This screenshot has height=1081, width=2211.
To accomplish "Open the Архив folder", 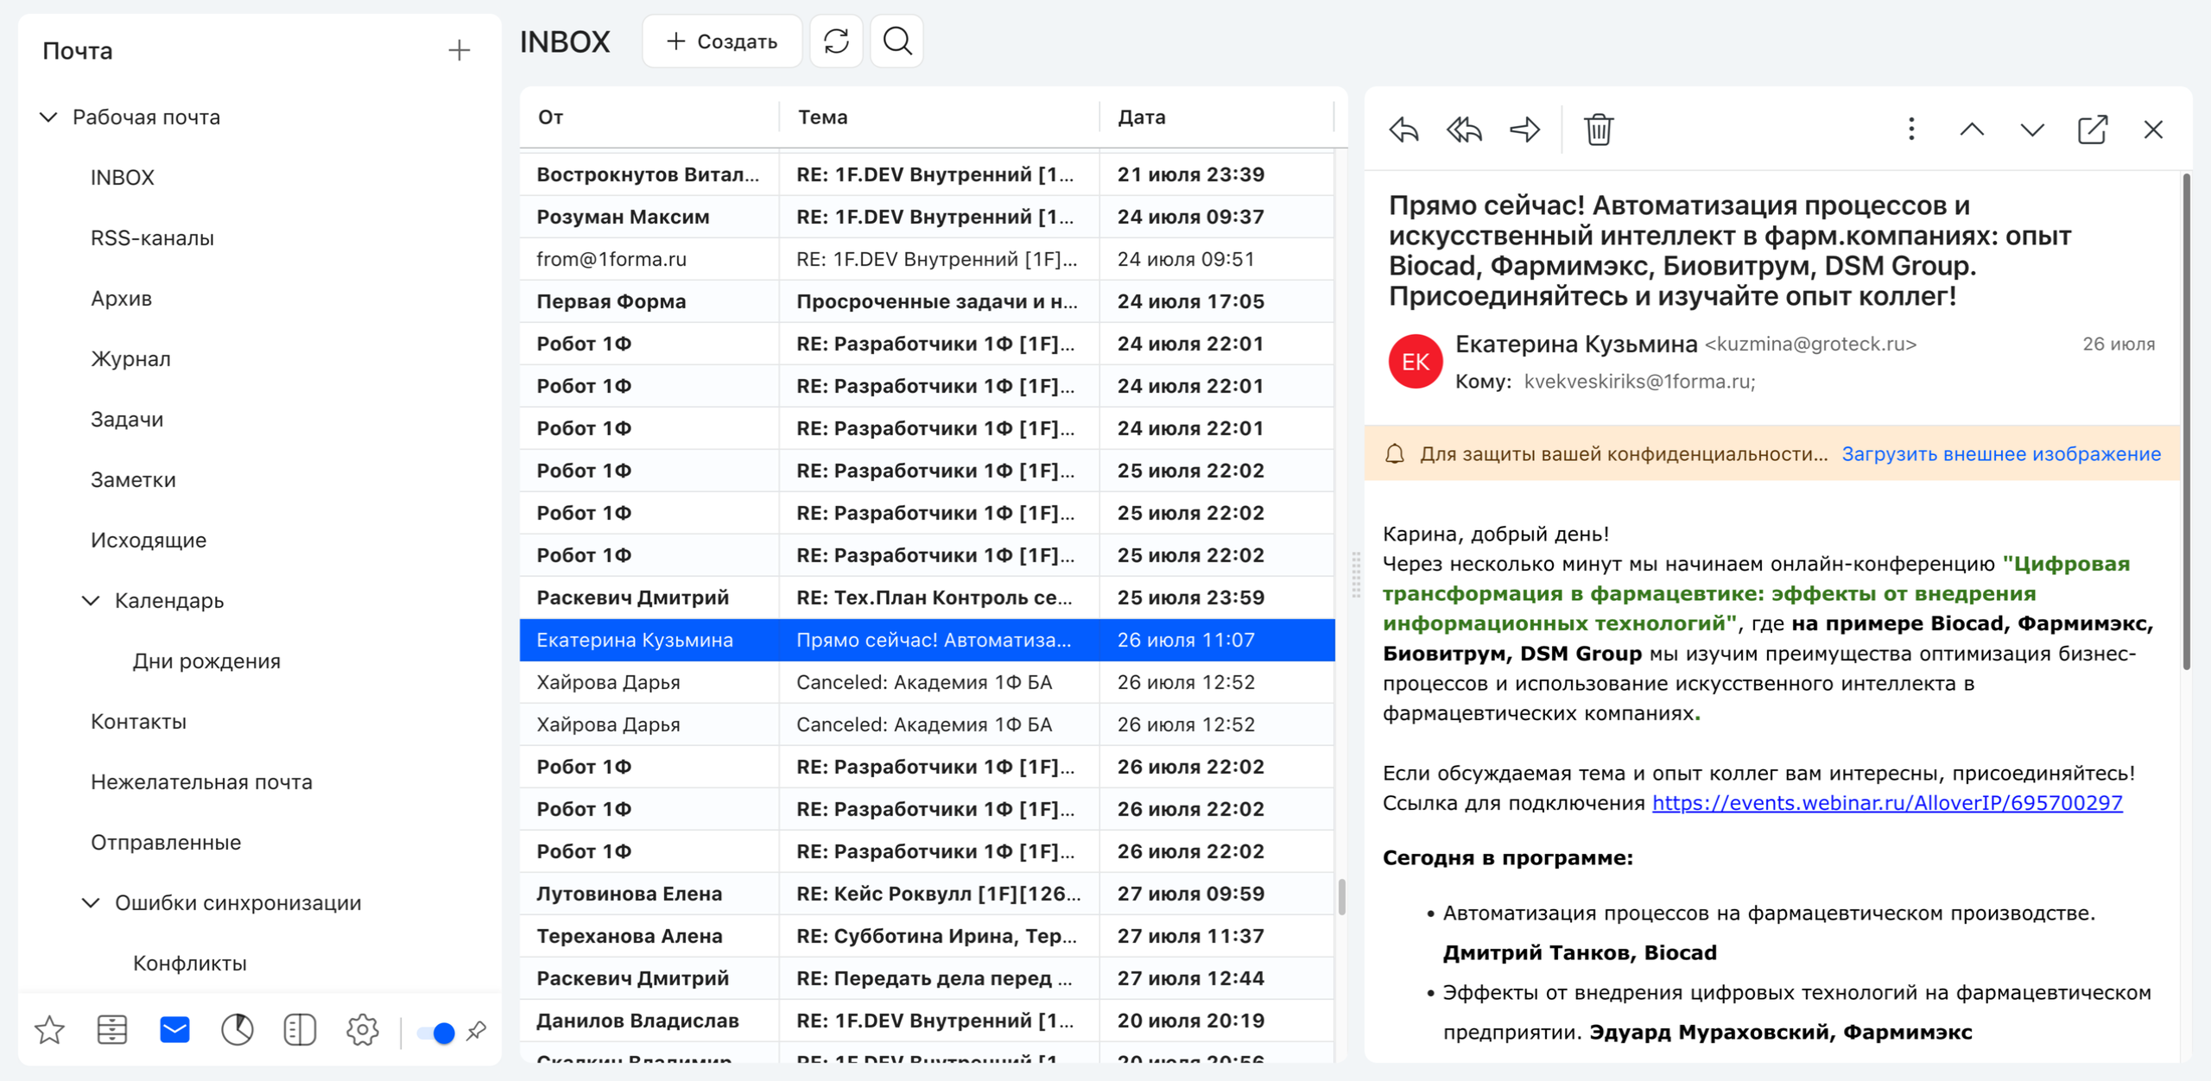I will click(121, 298).
